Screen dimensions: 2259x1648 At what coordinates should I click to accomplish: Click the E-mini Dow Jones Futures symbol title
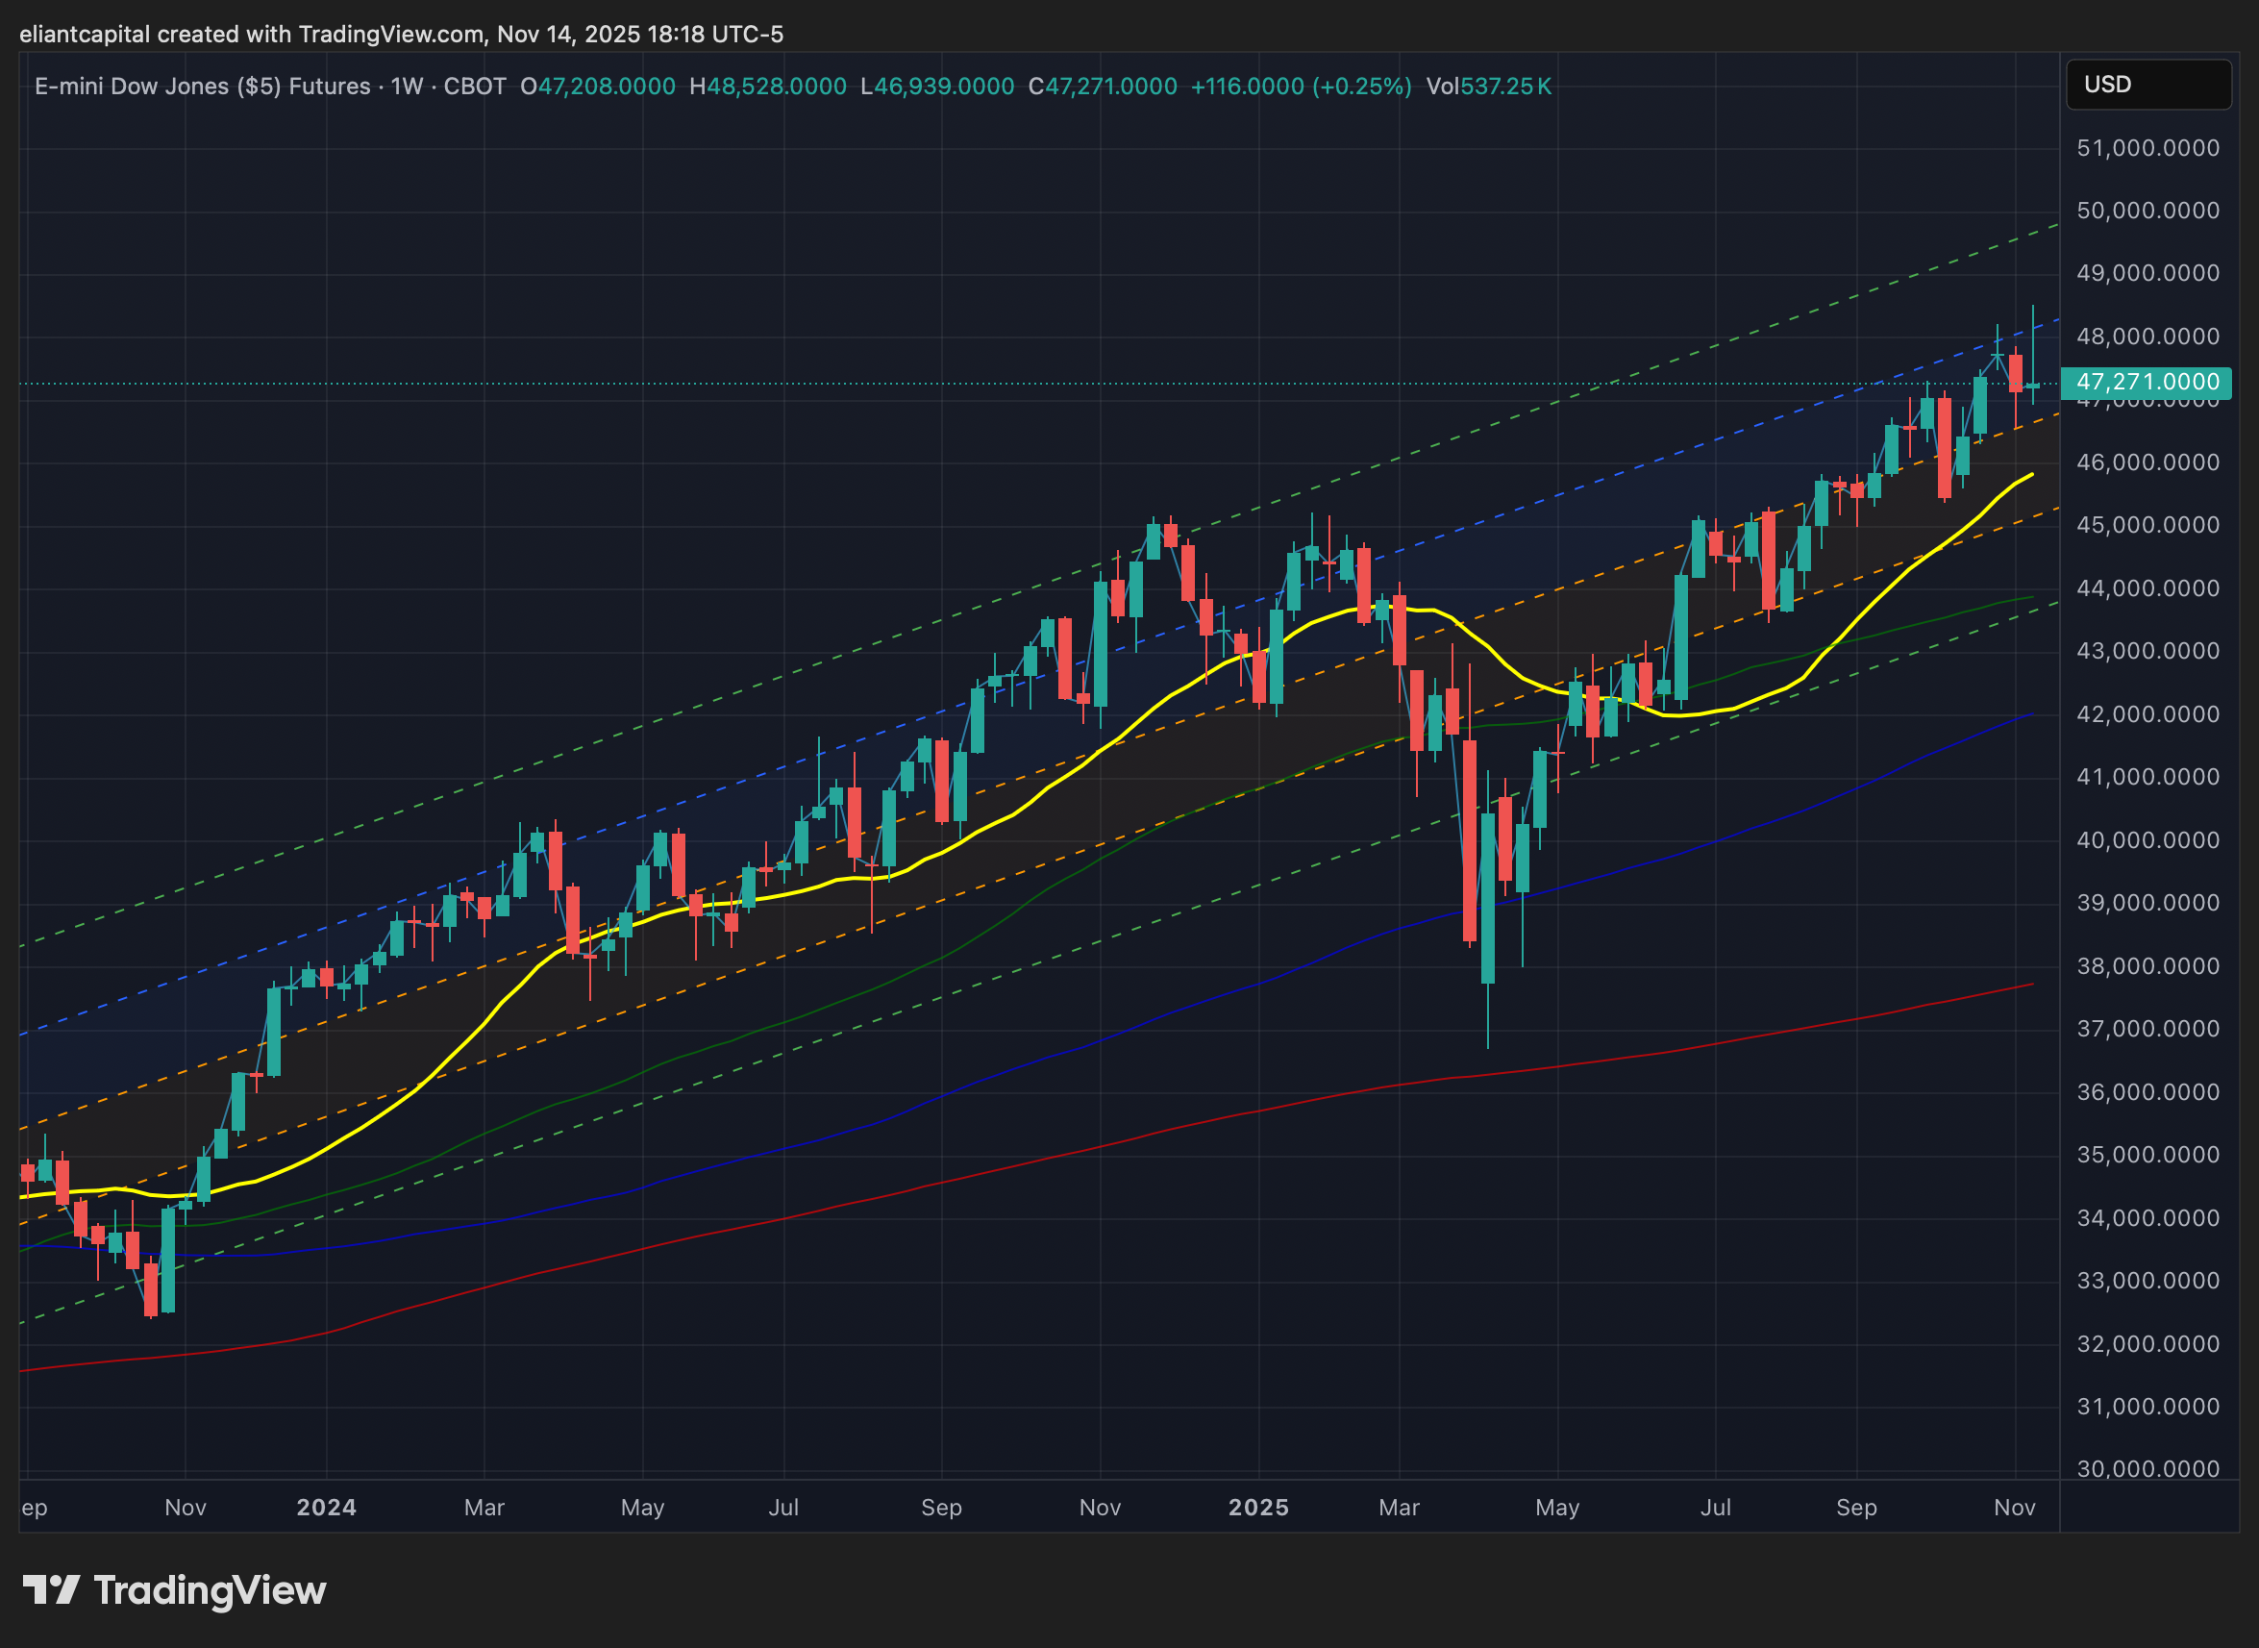click(x=202, y=87)
